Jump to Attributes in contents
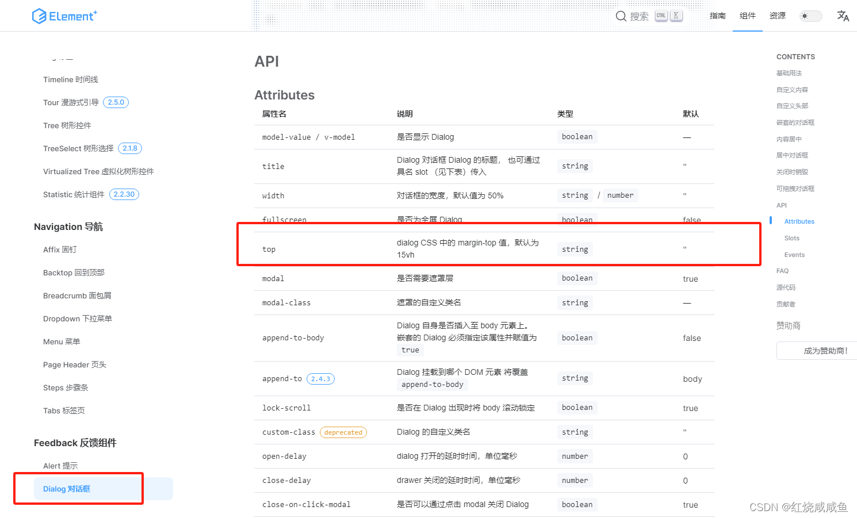The width and height of the screenshot is (857, 518). tap(799, 221)
